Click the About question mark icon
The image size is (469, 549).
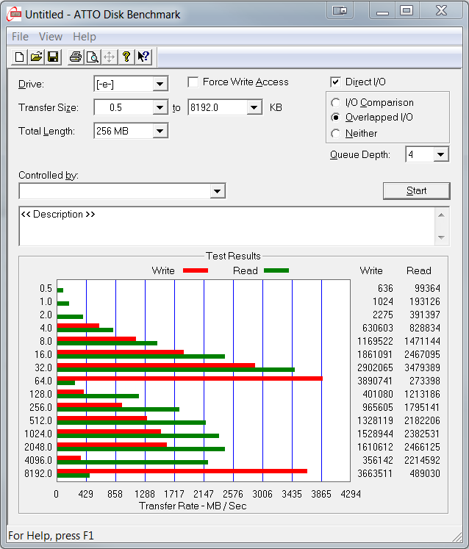pos(126,57)
